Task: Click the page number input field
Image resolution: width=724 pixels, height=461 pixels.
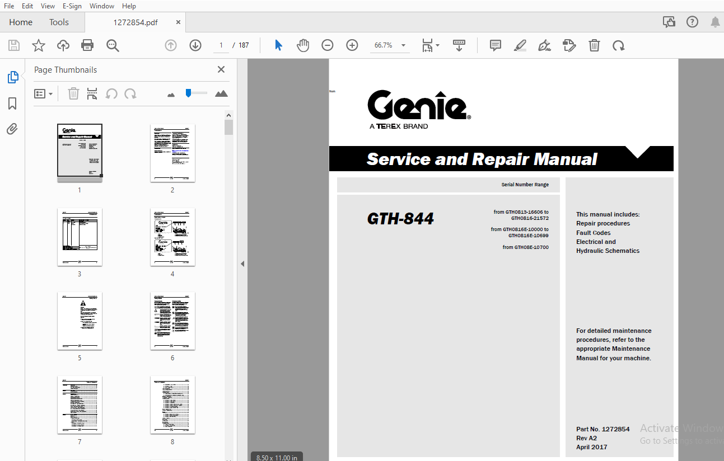Action: [221, 45]
